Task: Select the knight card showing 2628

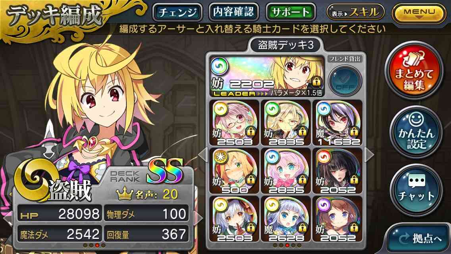Action: tap(285, 219)
